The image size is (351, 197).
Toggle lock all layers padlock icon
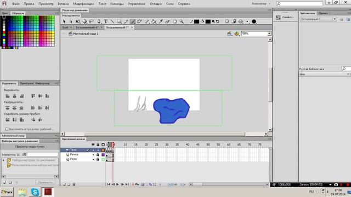point(98,144)
